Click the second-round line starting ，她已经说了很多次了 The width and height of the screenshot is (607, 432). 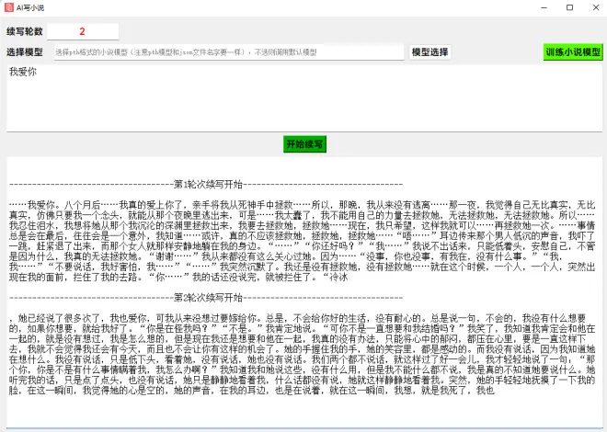[297, 318]
